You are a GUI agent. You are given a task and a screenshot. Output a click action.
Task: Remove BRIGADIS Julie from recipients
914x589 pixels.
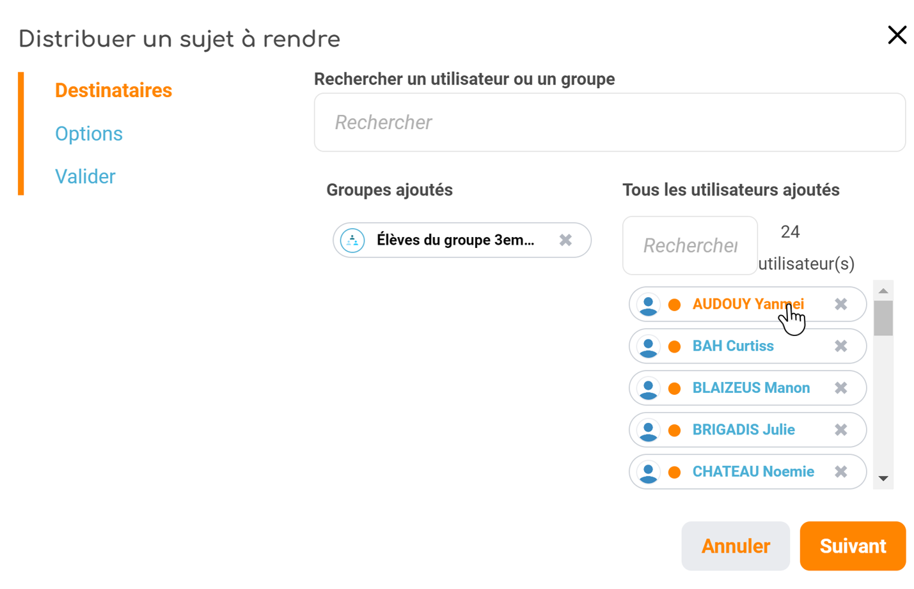[x=840, y=430]
